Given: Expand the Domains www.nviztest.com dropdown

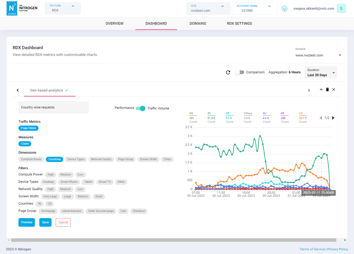Looking at the screenshot, I should 318,55.
